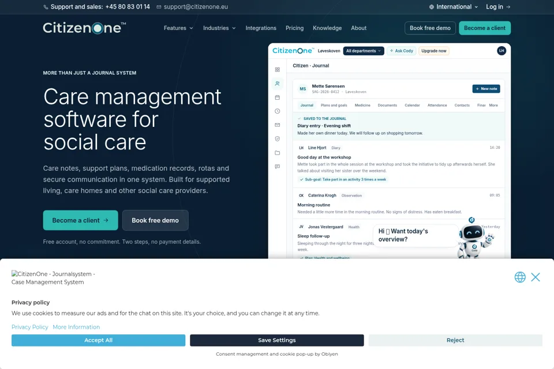Click the Want today's overview chat bubble

[415, 235]
